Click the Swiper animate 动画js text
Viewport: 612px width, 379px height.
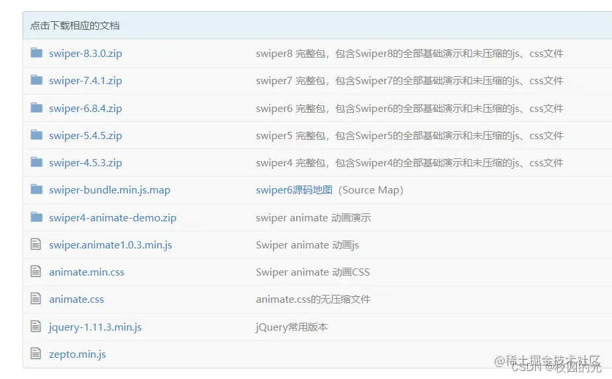[307, 245]
